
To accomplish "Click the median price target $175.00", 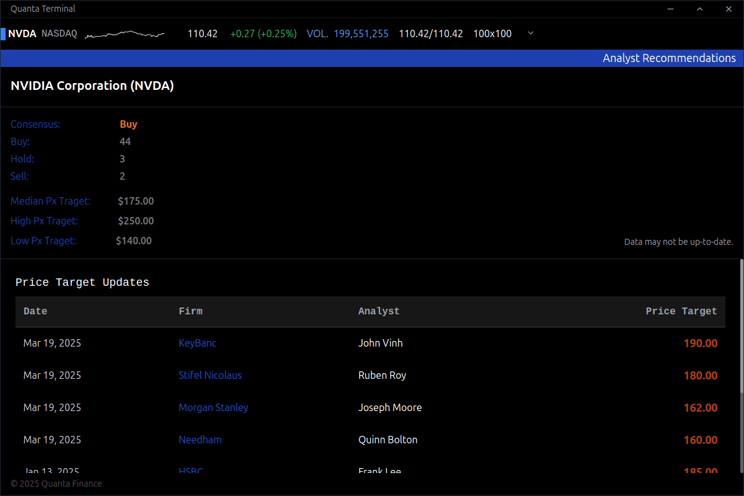I will point(136,201).
